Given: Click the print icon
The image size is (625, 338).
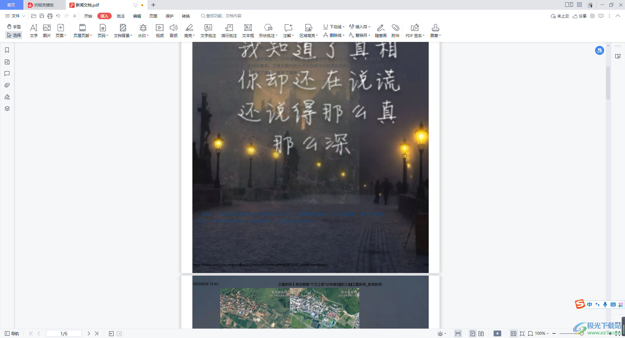Looking at the screenshot, I should click(50, 16).
